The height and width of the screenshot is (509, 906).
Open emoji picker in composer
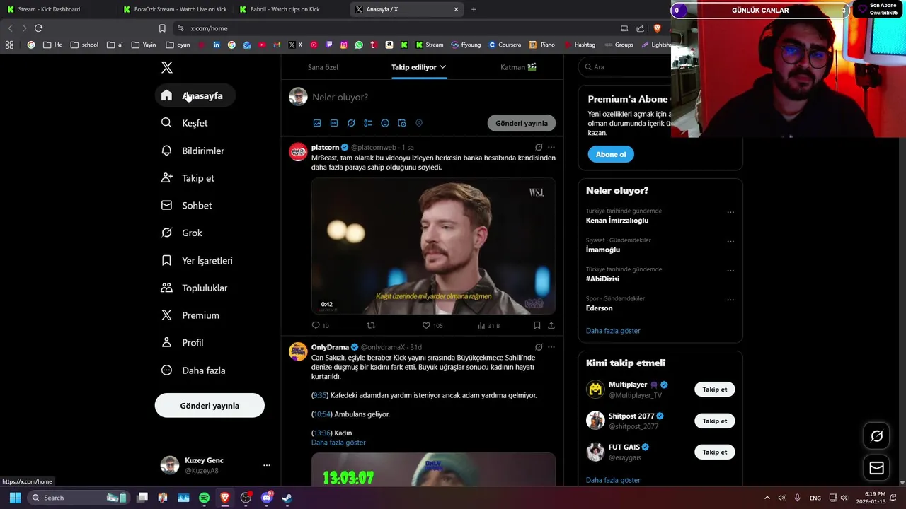[385, 123]
